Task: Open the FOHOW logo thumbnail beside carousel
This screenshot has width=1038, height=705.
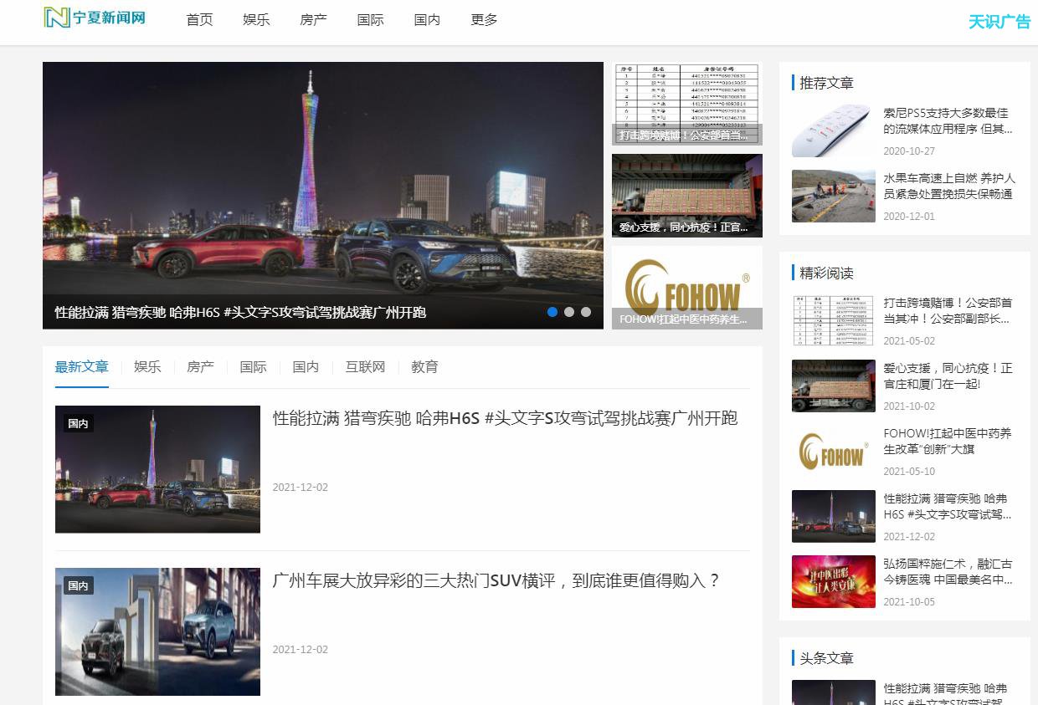Action: click(687, 288)
